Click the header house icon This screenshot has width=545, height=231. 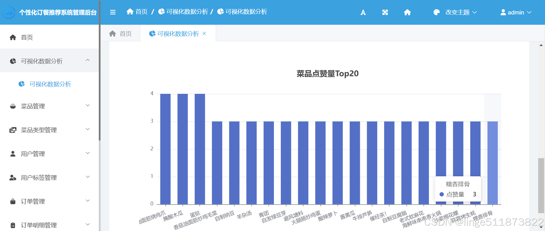pos(407,12)
